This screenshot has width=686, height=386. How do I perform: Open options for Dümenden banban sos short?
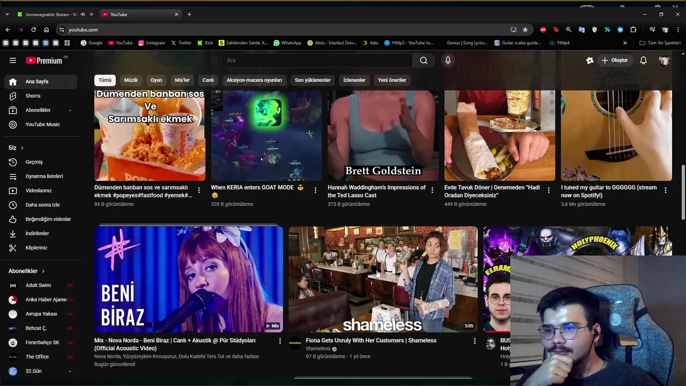[199, 190]
